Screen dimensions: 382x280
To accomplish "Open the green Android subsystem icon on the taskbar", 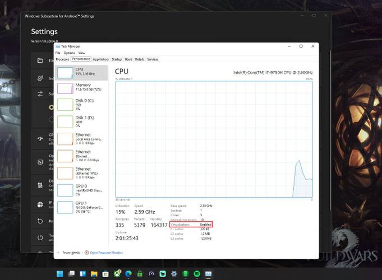I will pyautogui.click(x=186, y=274).
